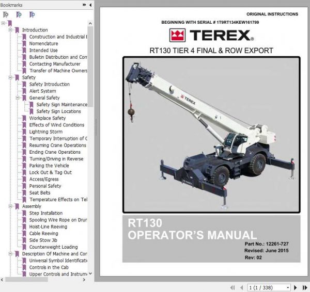310x292 pixels.
Task: Open the Transfer of Machine Ownership bookmark
Action: coord(58,71)
